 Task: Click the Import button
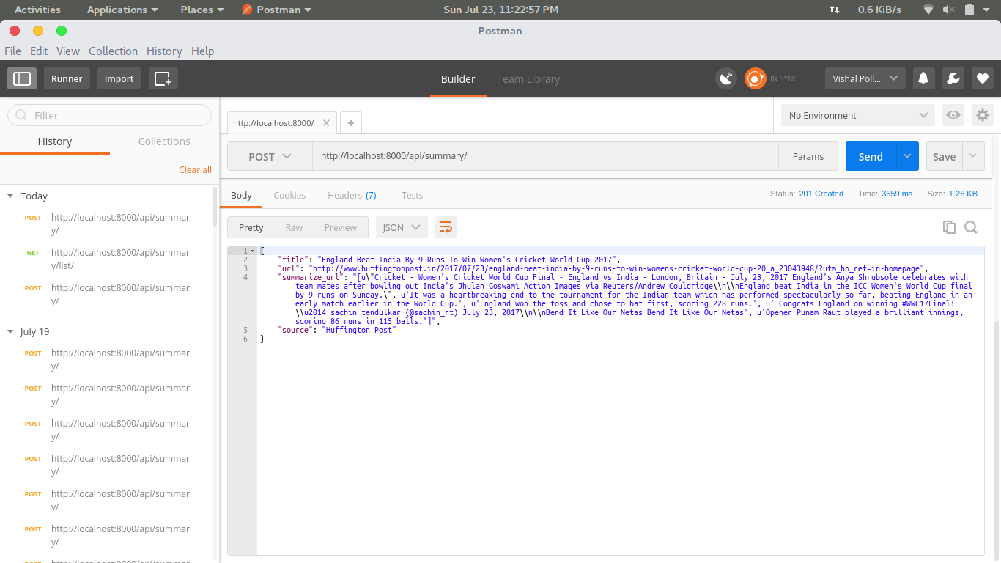pos(119,78)
